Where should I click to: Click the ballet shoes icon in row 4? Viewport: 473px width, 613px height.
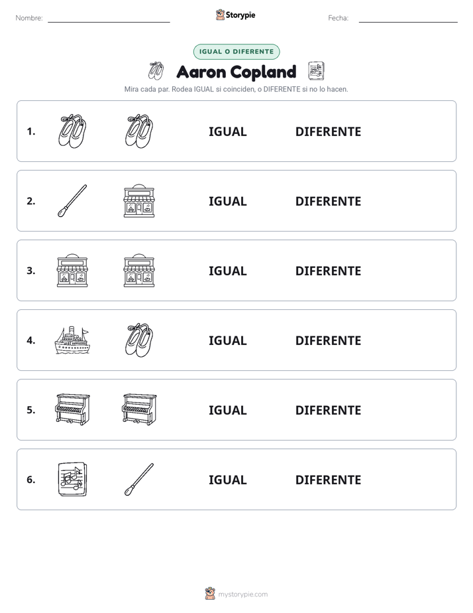(139, 340)
